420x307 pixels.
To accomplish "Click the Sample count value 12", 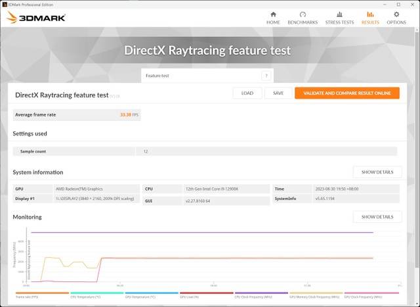I will click(146, 151).
